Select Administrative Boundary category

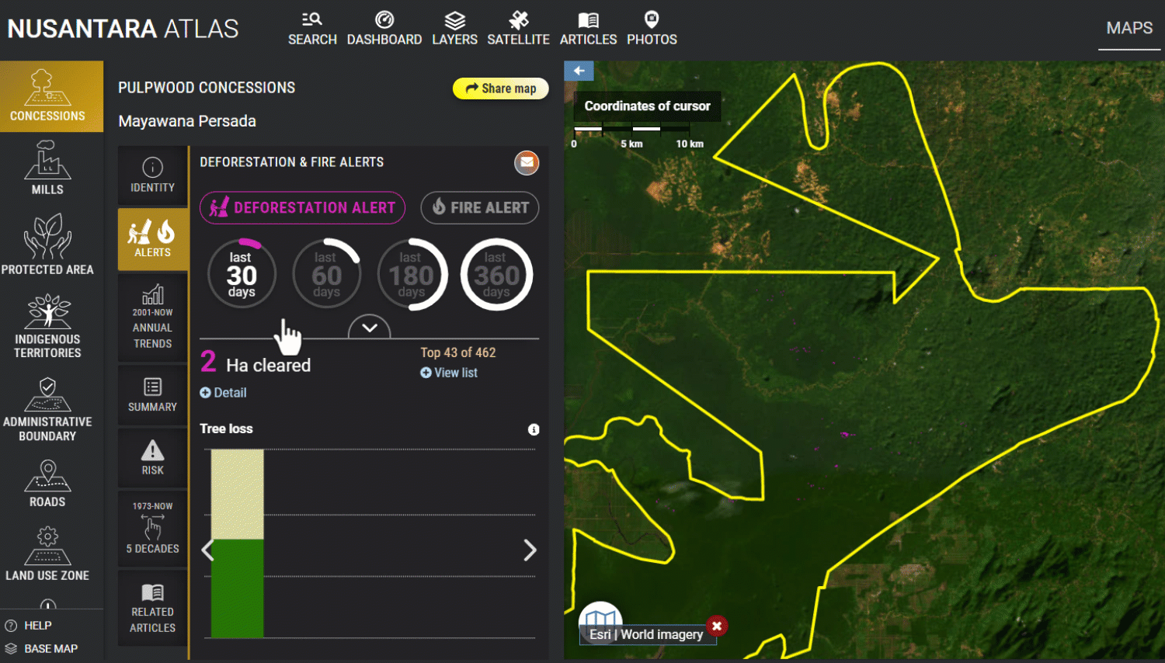coord(47,409)
